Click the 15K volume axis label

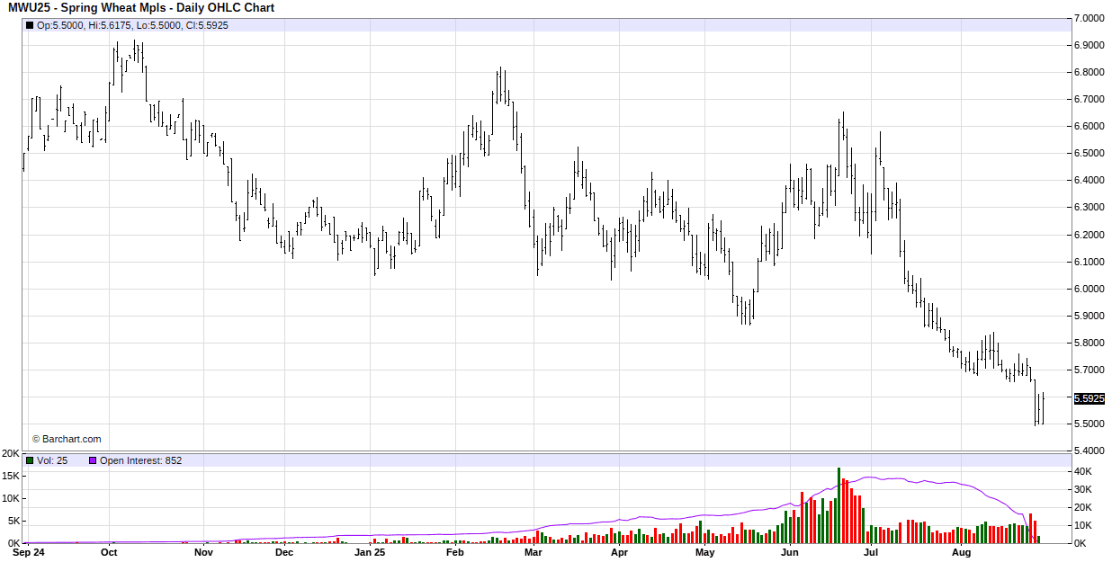click(x=11, y=476)
